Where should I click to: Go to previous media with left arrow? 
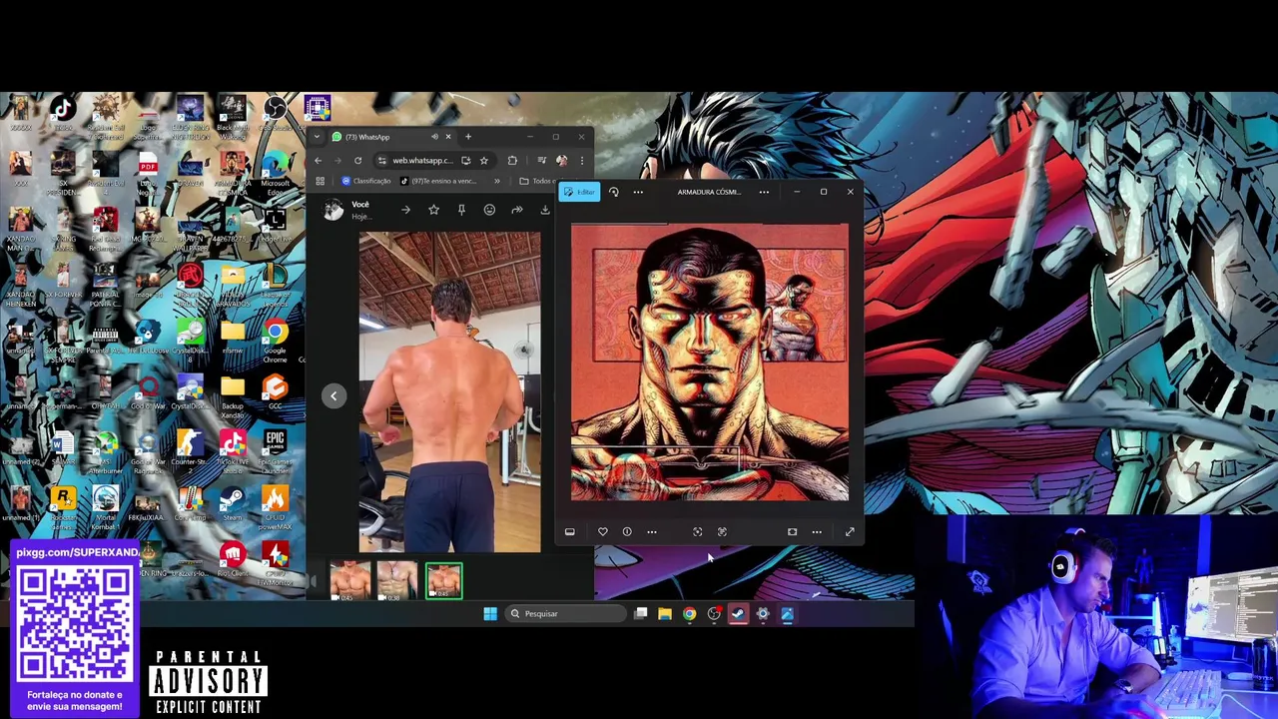click(x=333, y=395)
